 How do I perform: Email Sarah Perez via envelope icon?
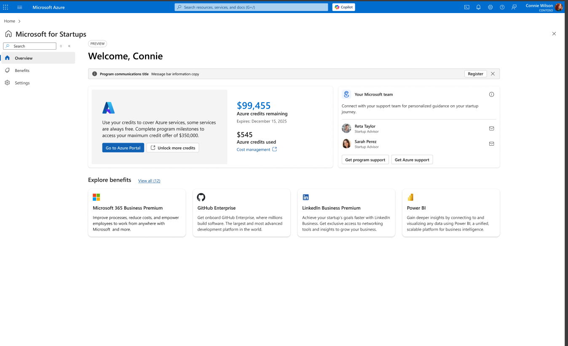tap(491, 144)
